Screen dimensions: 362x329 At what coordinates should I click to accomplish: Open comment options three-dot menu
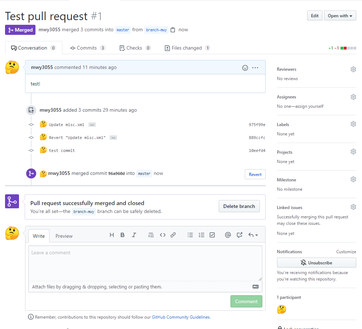255,68
